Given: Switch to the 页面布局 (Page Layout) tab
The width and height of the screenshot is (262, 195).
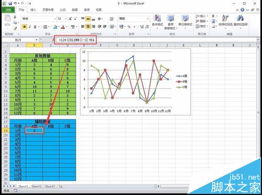Looking at the screenshot, I should (x=48, y=10).
